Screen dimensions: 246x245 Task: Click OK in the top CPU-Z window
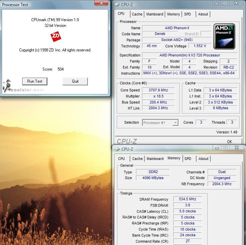(x=230, y=141)
